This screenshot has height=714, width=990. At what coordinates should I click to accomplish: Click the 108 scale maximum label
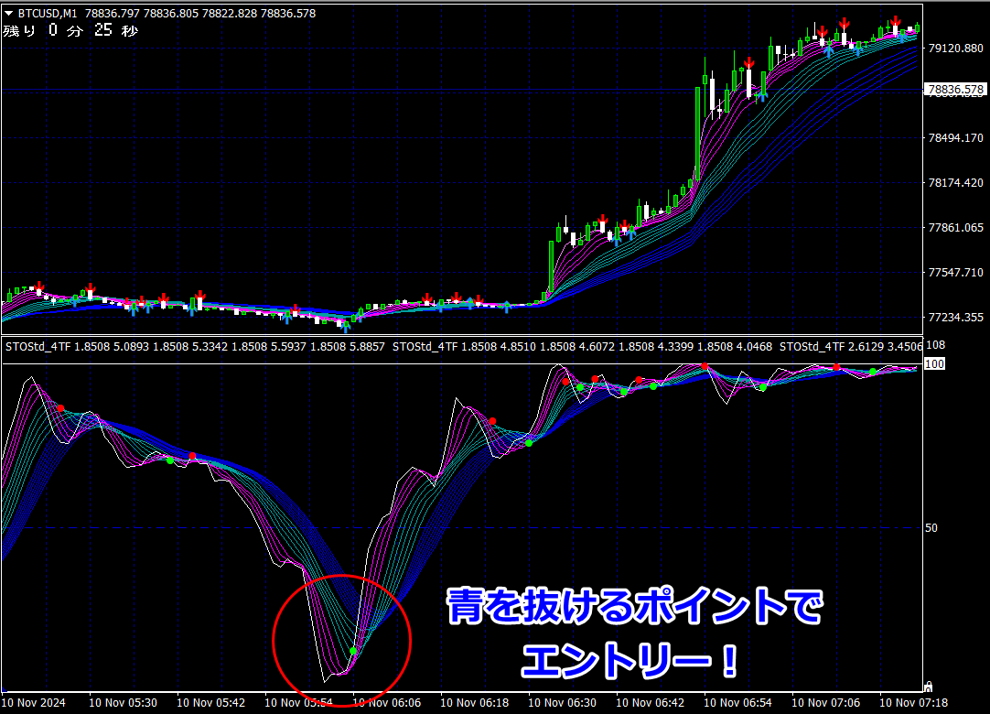935,344
